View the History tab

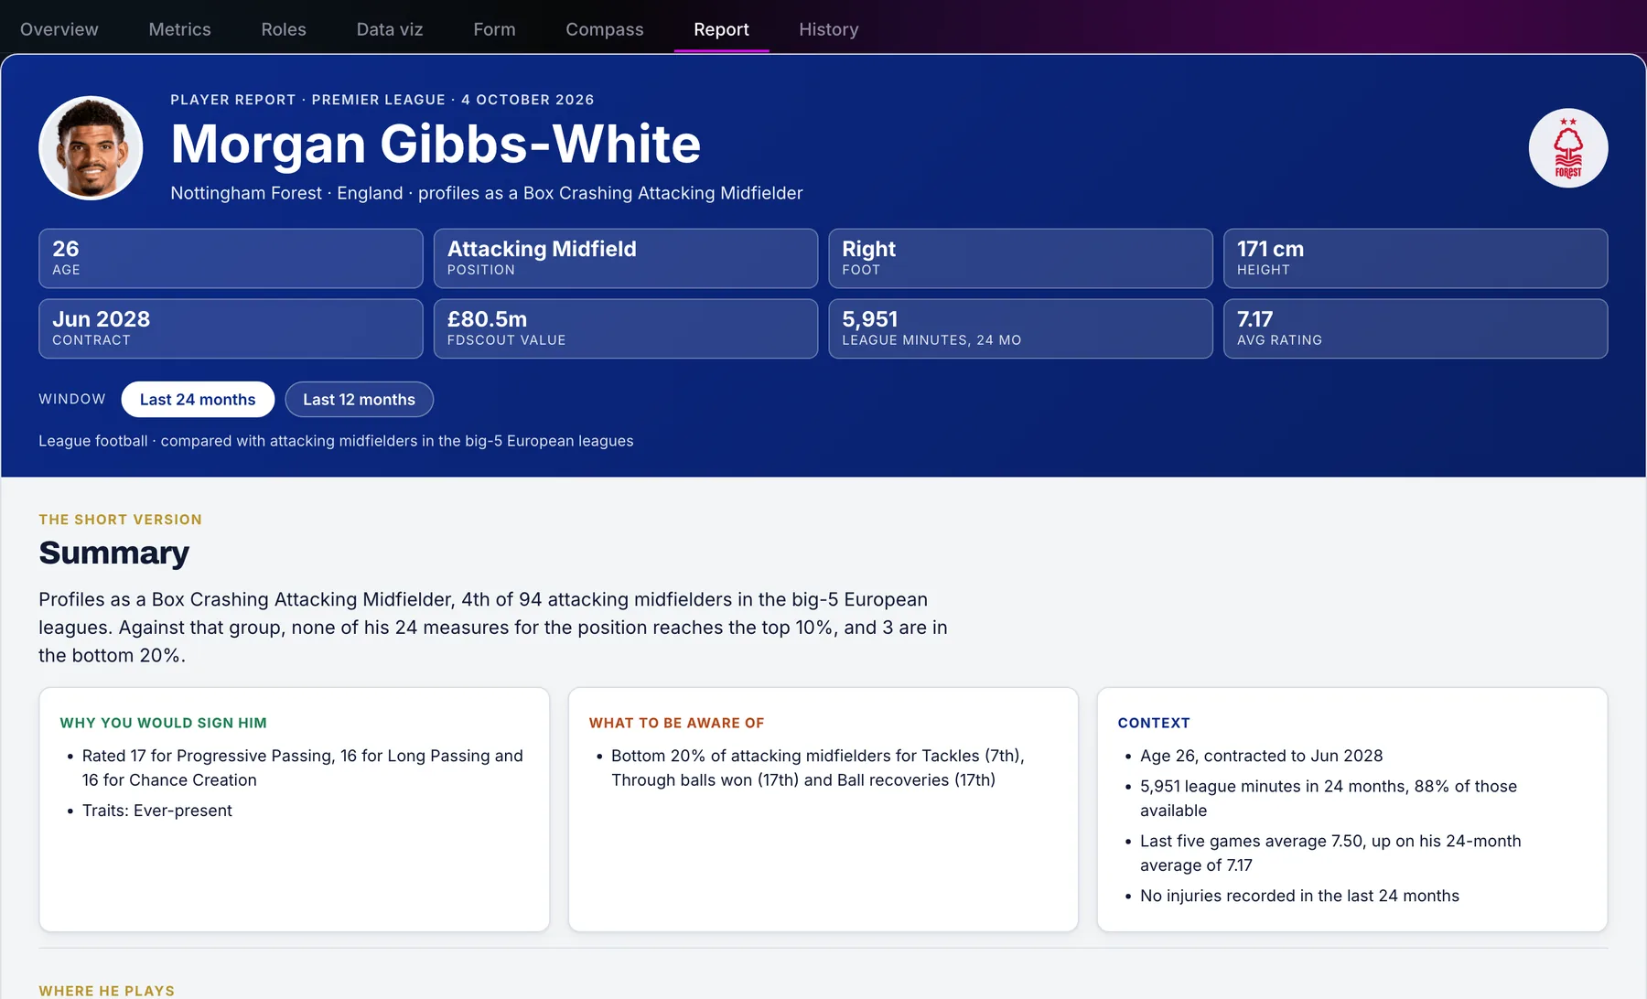point(829,29)
